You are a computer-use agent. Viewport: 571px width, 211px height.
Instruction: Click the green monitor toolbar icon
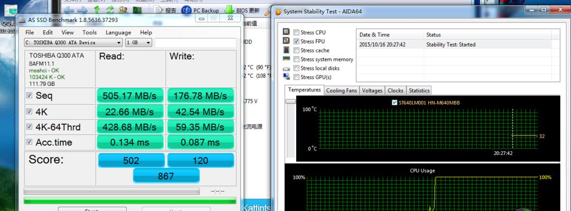coord(137,10)
